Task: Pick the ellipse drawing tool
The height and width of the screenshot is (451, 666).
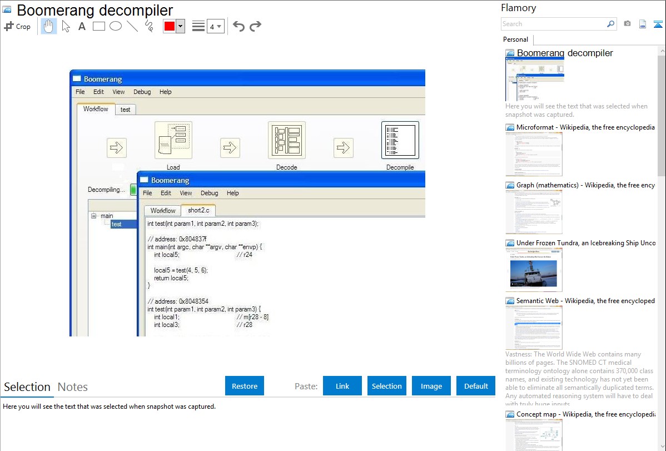Action: point(116,26)
